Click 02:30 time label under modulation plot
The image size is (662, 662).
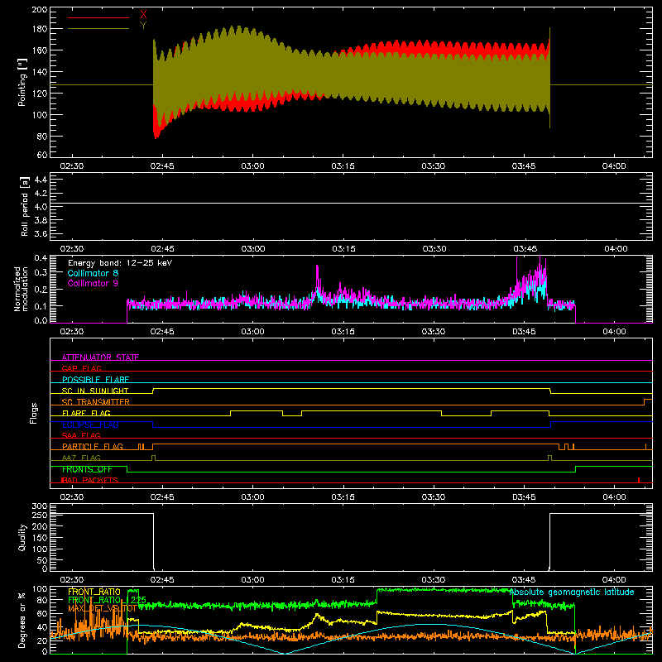point(72,332)
